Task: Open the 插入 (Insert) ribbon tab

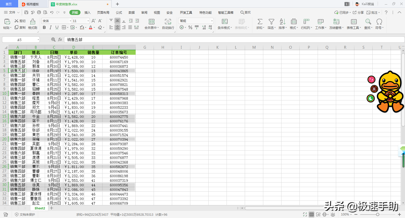Action: (87, 12)
